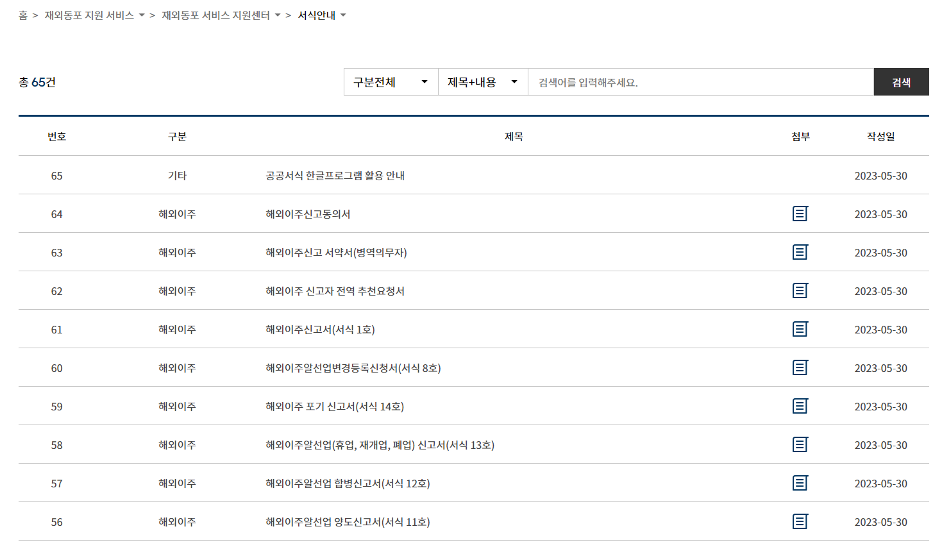Open the attachment icon on row 63
The image size is (951, 547).
click(x=800, y=251)
